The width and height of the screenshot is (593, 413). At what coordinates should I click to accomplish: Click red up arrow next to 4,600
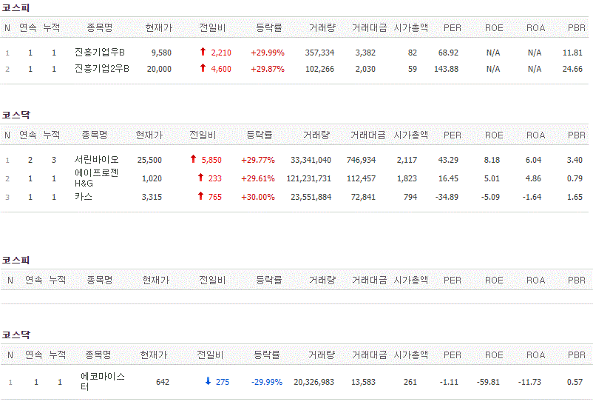pyautogui.click(x=203, y=68)
